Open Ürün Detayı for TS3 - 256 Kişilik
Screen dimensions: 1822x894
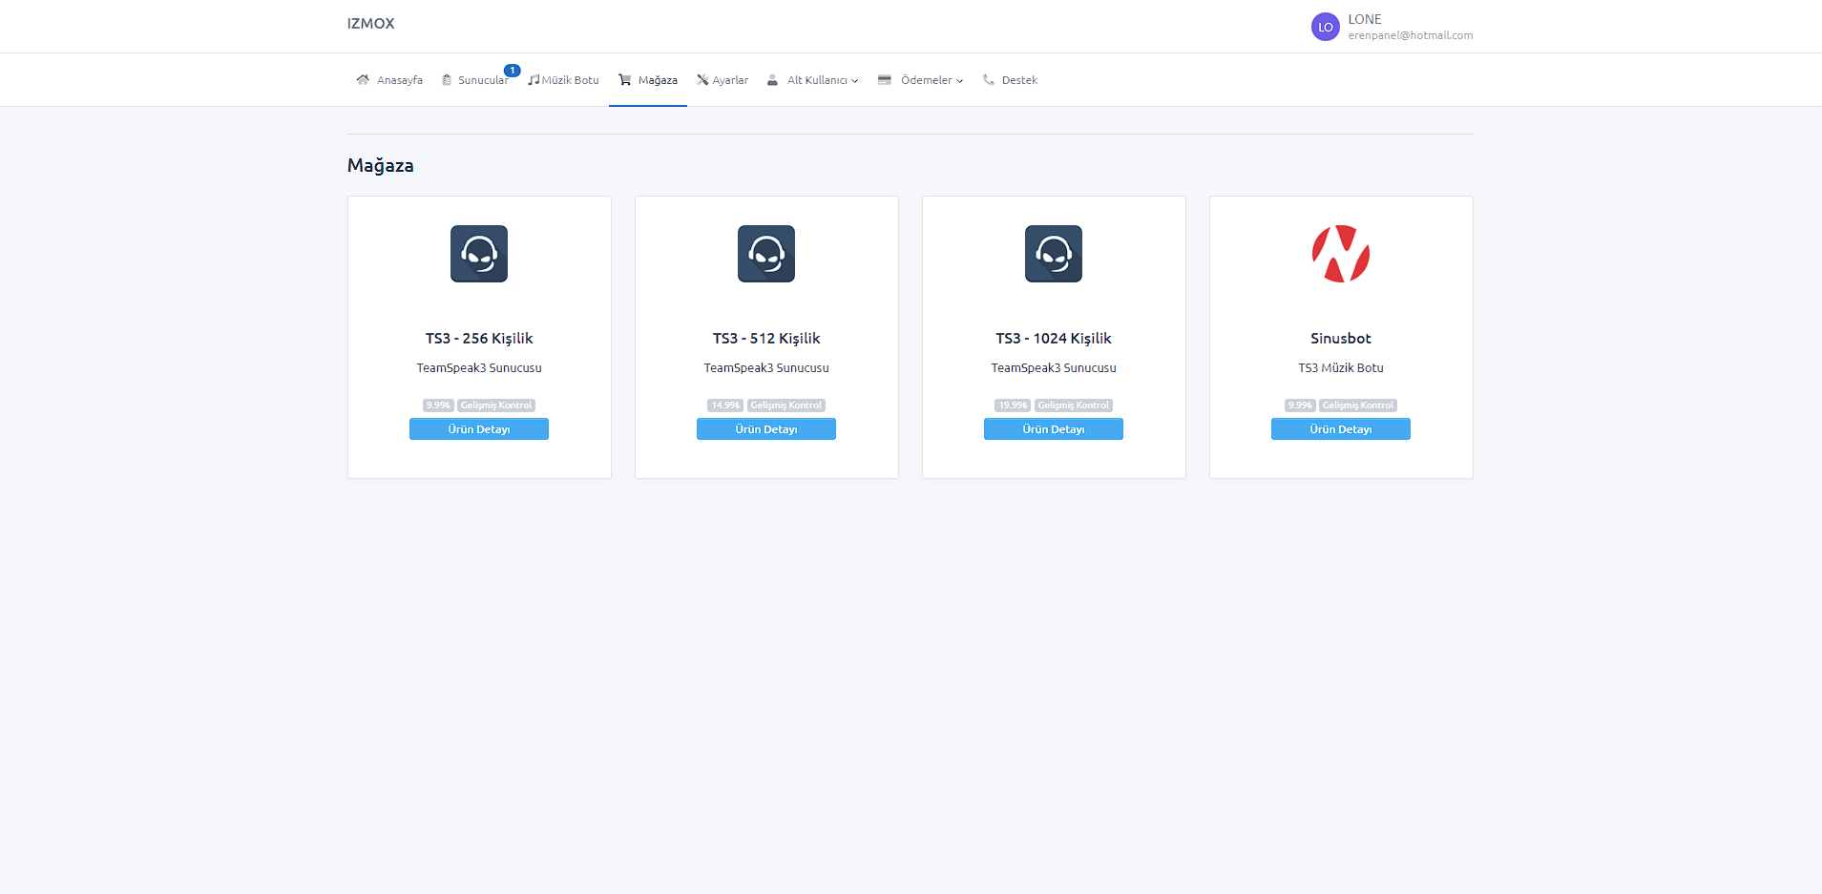pos(479,429)
